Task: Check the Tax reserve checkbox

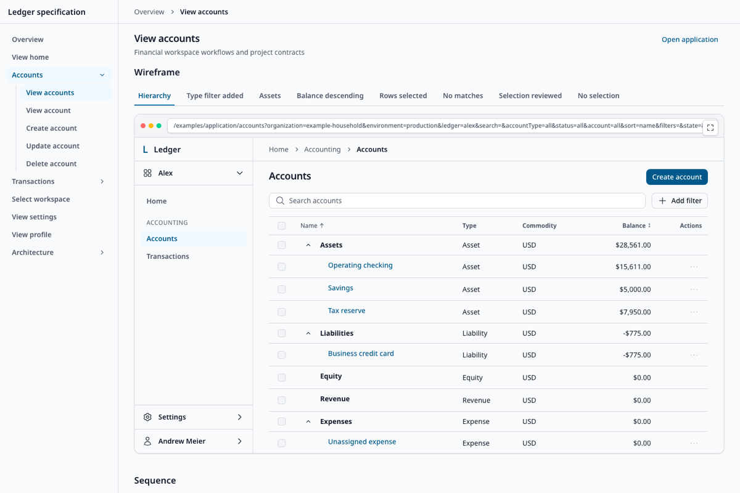Action: [x=282, y=312]
